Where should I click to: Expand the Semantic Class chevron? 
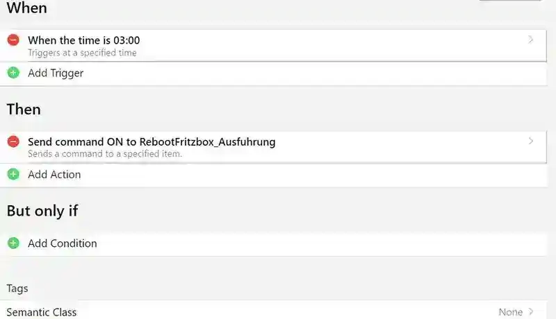(532, 312)
